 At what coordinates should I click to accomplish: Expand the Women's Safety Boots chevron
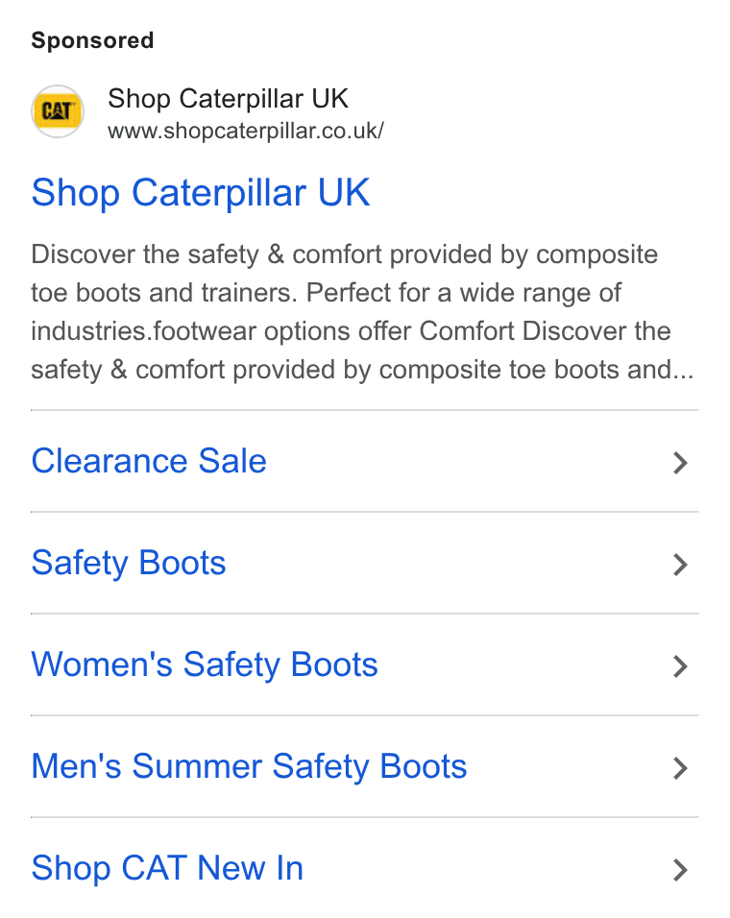680,666
